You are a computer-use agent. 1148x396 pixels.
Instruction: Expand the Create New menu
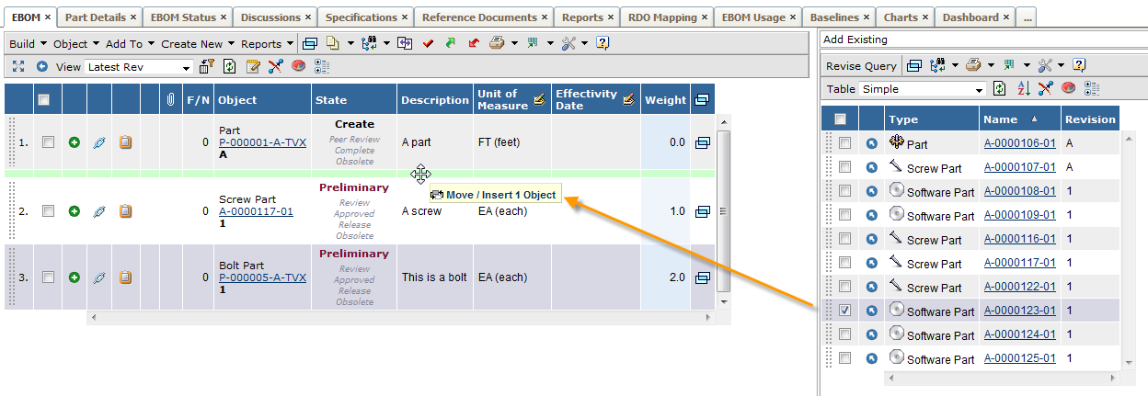click(198, 43)
